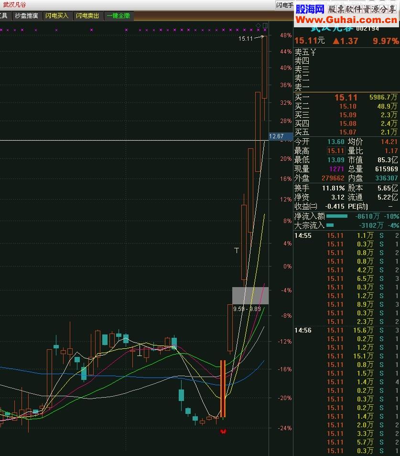
Task: Click the T marker beside the rising candles
Action: click(x=237, y=250)
